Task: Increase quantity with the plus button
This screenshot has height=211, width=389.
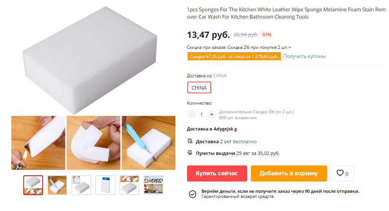Action: 211,114
